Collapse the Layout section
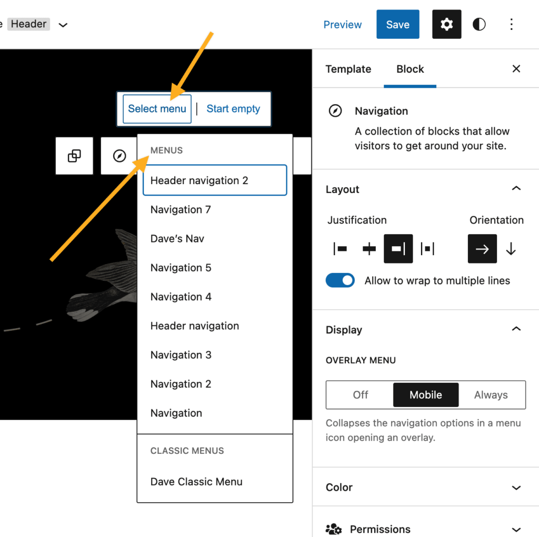 (516, 189)
